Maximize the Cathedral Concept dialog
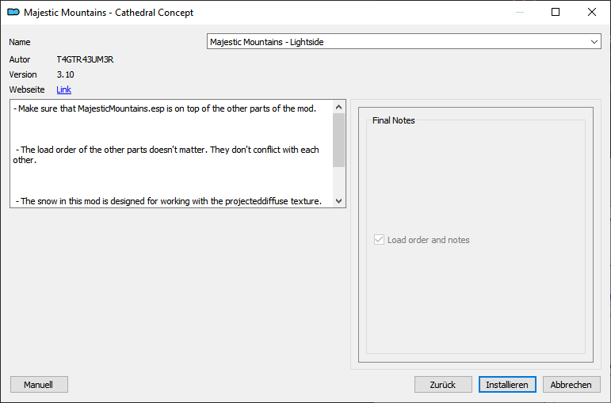The image size is (611, 403). [556, 13]
